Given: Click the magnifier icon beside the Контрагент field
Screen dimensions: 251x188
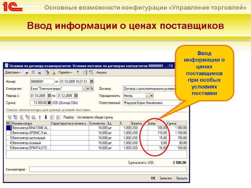Looking at the screenshot, I should click(92, 89).
